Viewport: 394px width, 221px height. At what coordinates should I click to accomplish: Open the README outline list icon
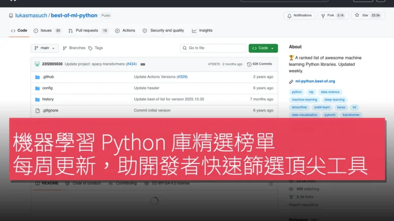(270, 184)
